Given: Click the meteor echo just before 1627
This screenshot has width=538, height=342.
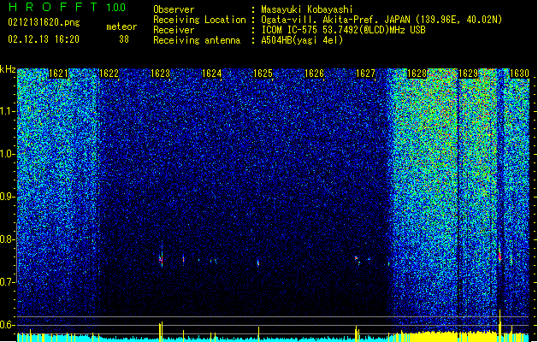Looking at the screenshot, I should click(x=356, y=257).
